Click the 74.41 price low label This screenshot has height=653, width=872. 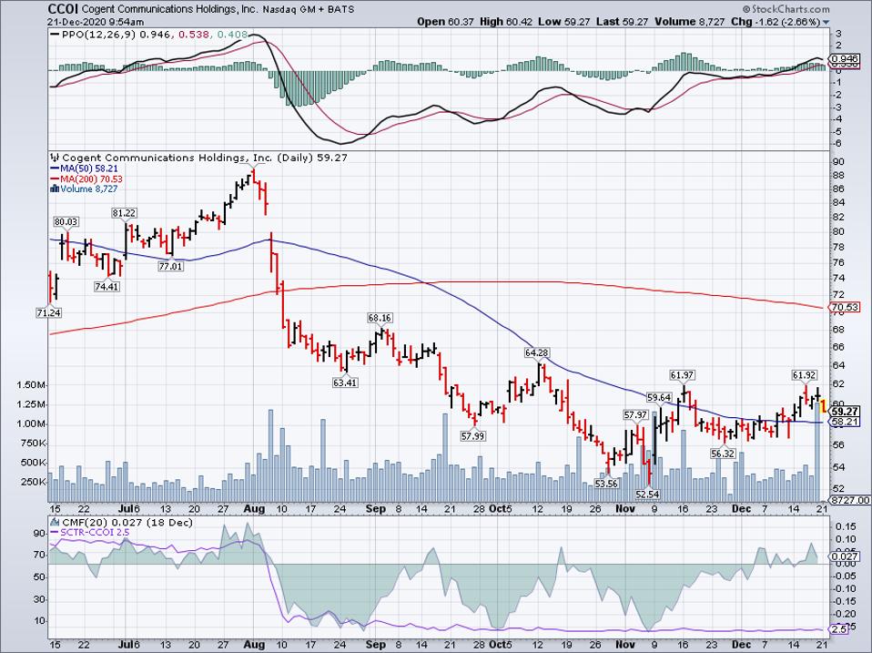coord(106,287)
